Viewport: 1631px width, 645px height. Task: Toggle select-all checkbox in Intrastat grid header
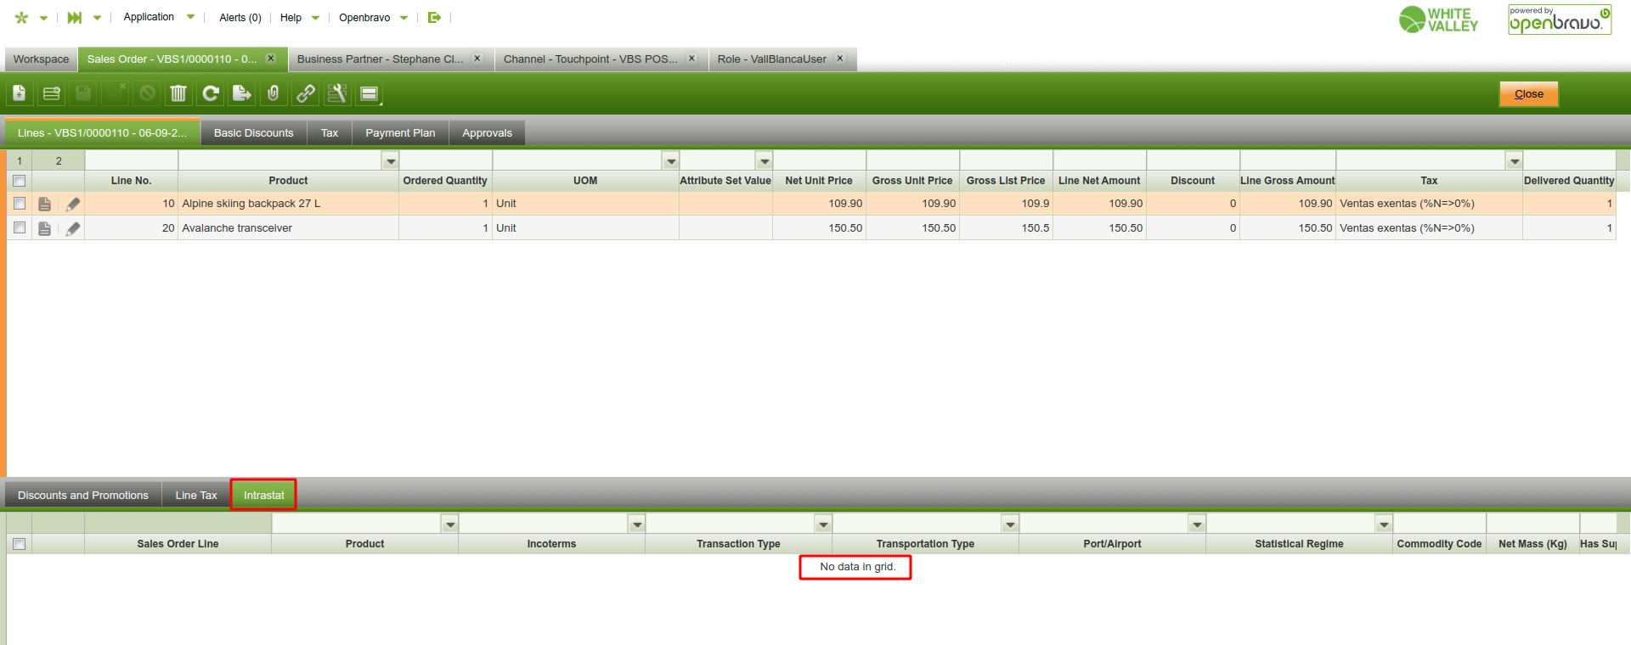coord(20,544)
